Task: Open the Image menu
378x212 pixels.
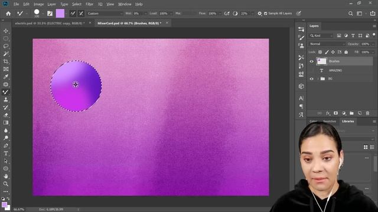Action: pyautogui.click(x=38, y=4)
